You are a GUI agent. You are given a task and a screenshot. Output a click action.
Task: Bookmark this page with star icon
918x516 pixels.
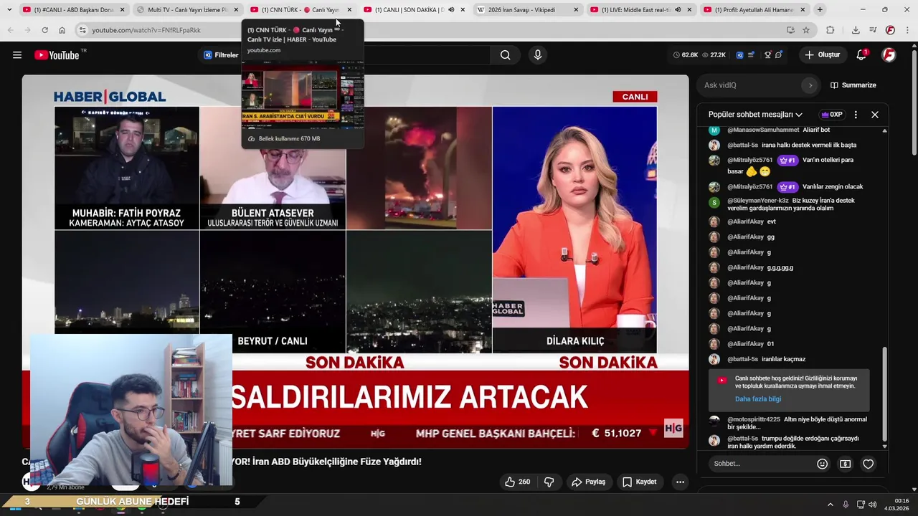click(806, 30)
